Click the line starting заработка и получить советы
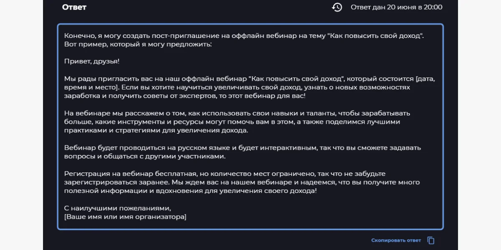Screen dimensions: 501x250 [185, 96]
